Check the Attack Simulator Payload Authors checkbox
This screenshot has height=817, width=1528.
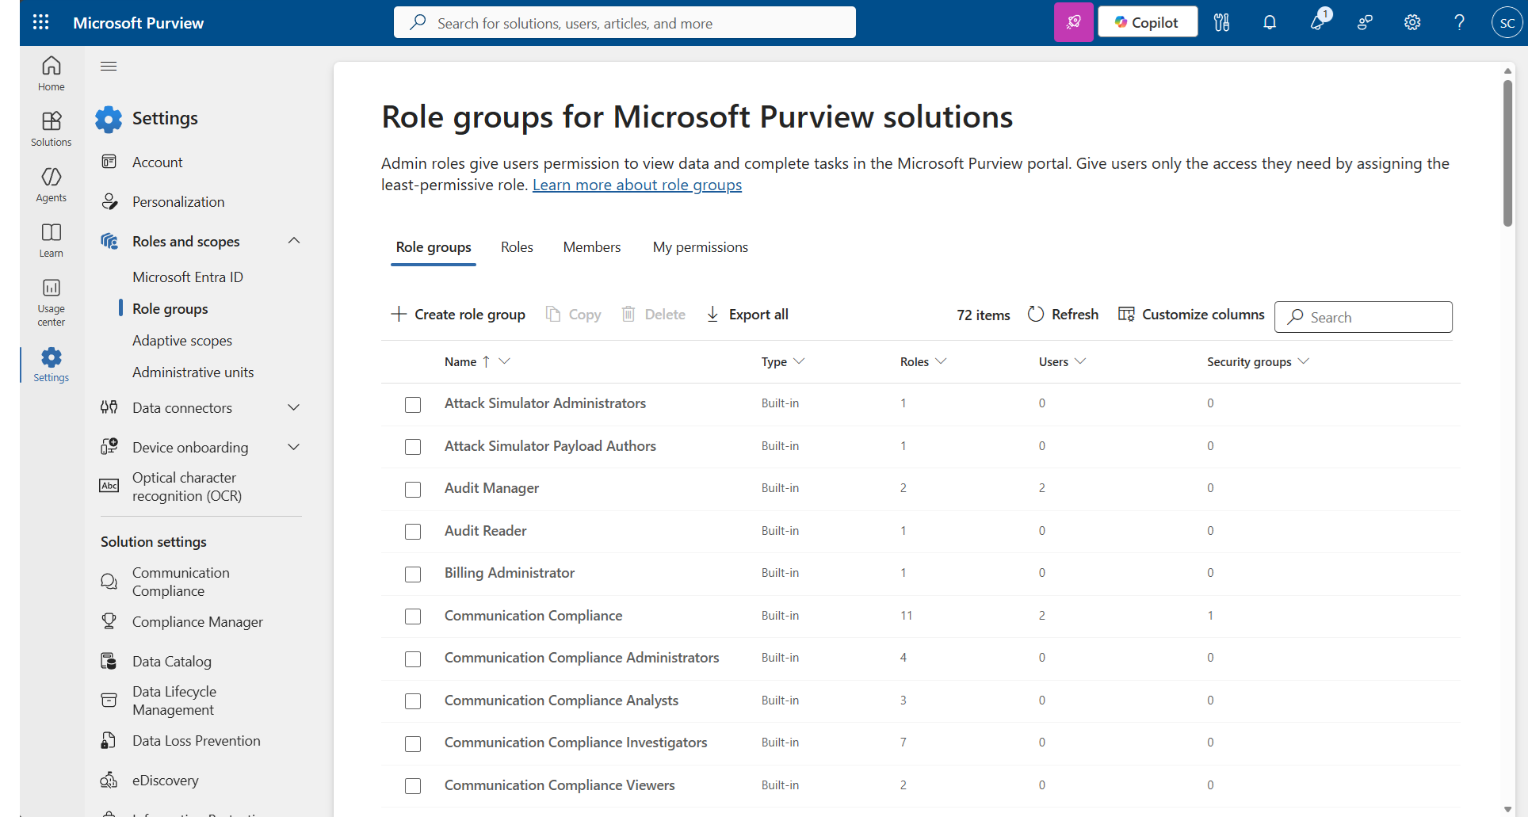coord(413,447)
